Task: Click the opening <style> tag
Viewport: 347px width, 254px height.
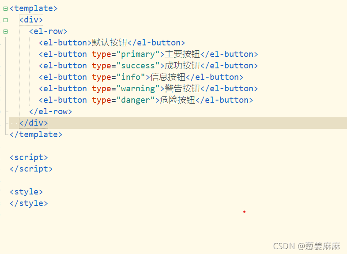Action: pos(26,192)
